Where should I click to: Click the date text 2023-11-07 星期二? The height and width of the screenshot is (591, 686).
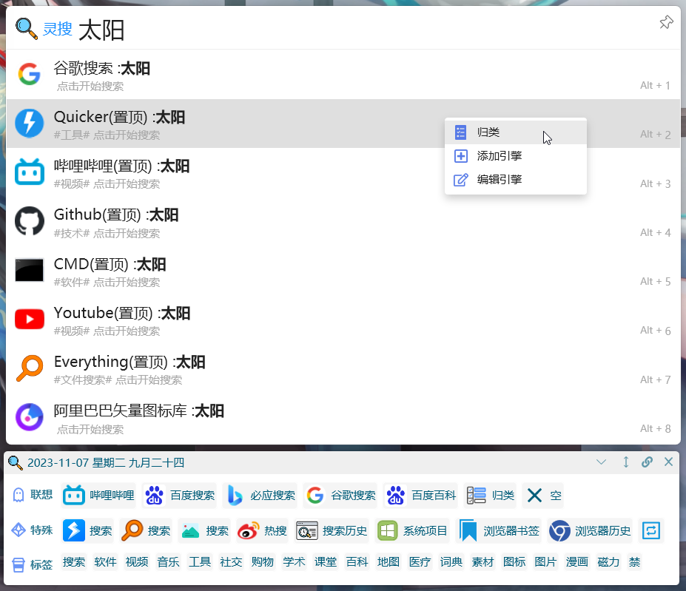point(75,463)
